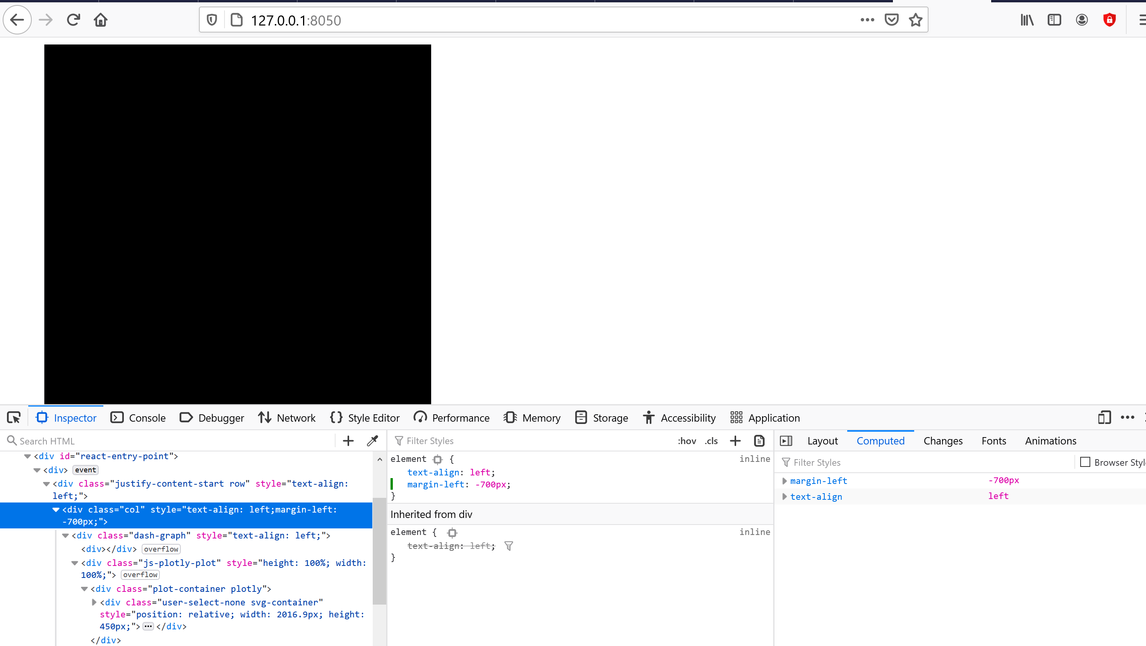Viewport: 1146px width, 646px height.
Task: Bookmark this page with the star icon
Action: coord(916,20)
